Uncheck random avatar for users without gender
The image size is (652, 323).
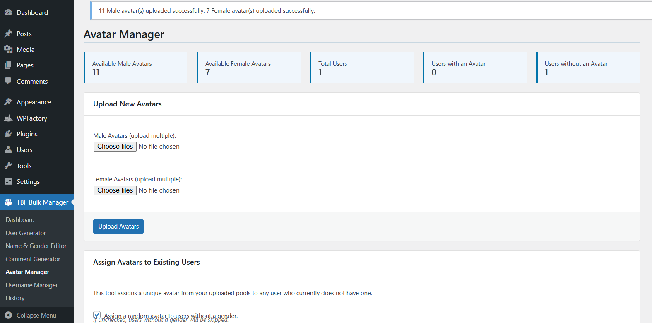pos(97,315)
